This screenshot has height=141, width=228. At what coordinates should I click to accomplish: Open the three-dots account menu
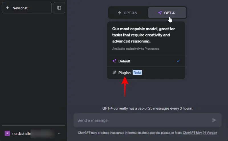(x=60, y=133)
